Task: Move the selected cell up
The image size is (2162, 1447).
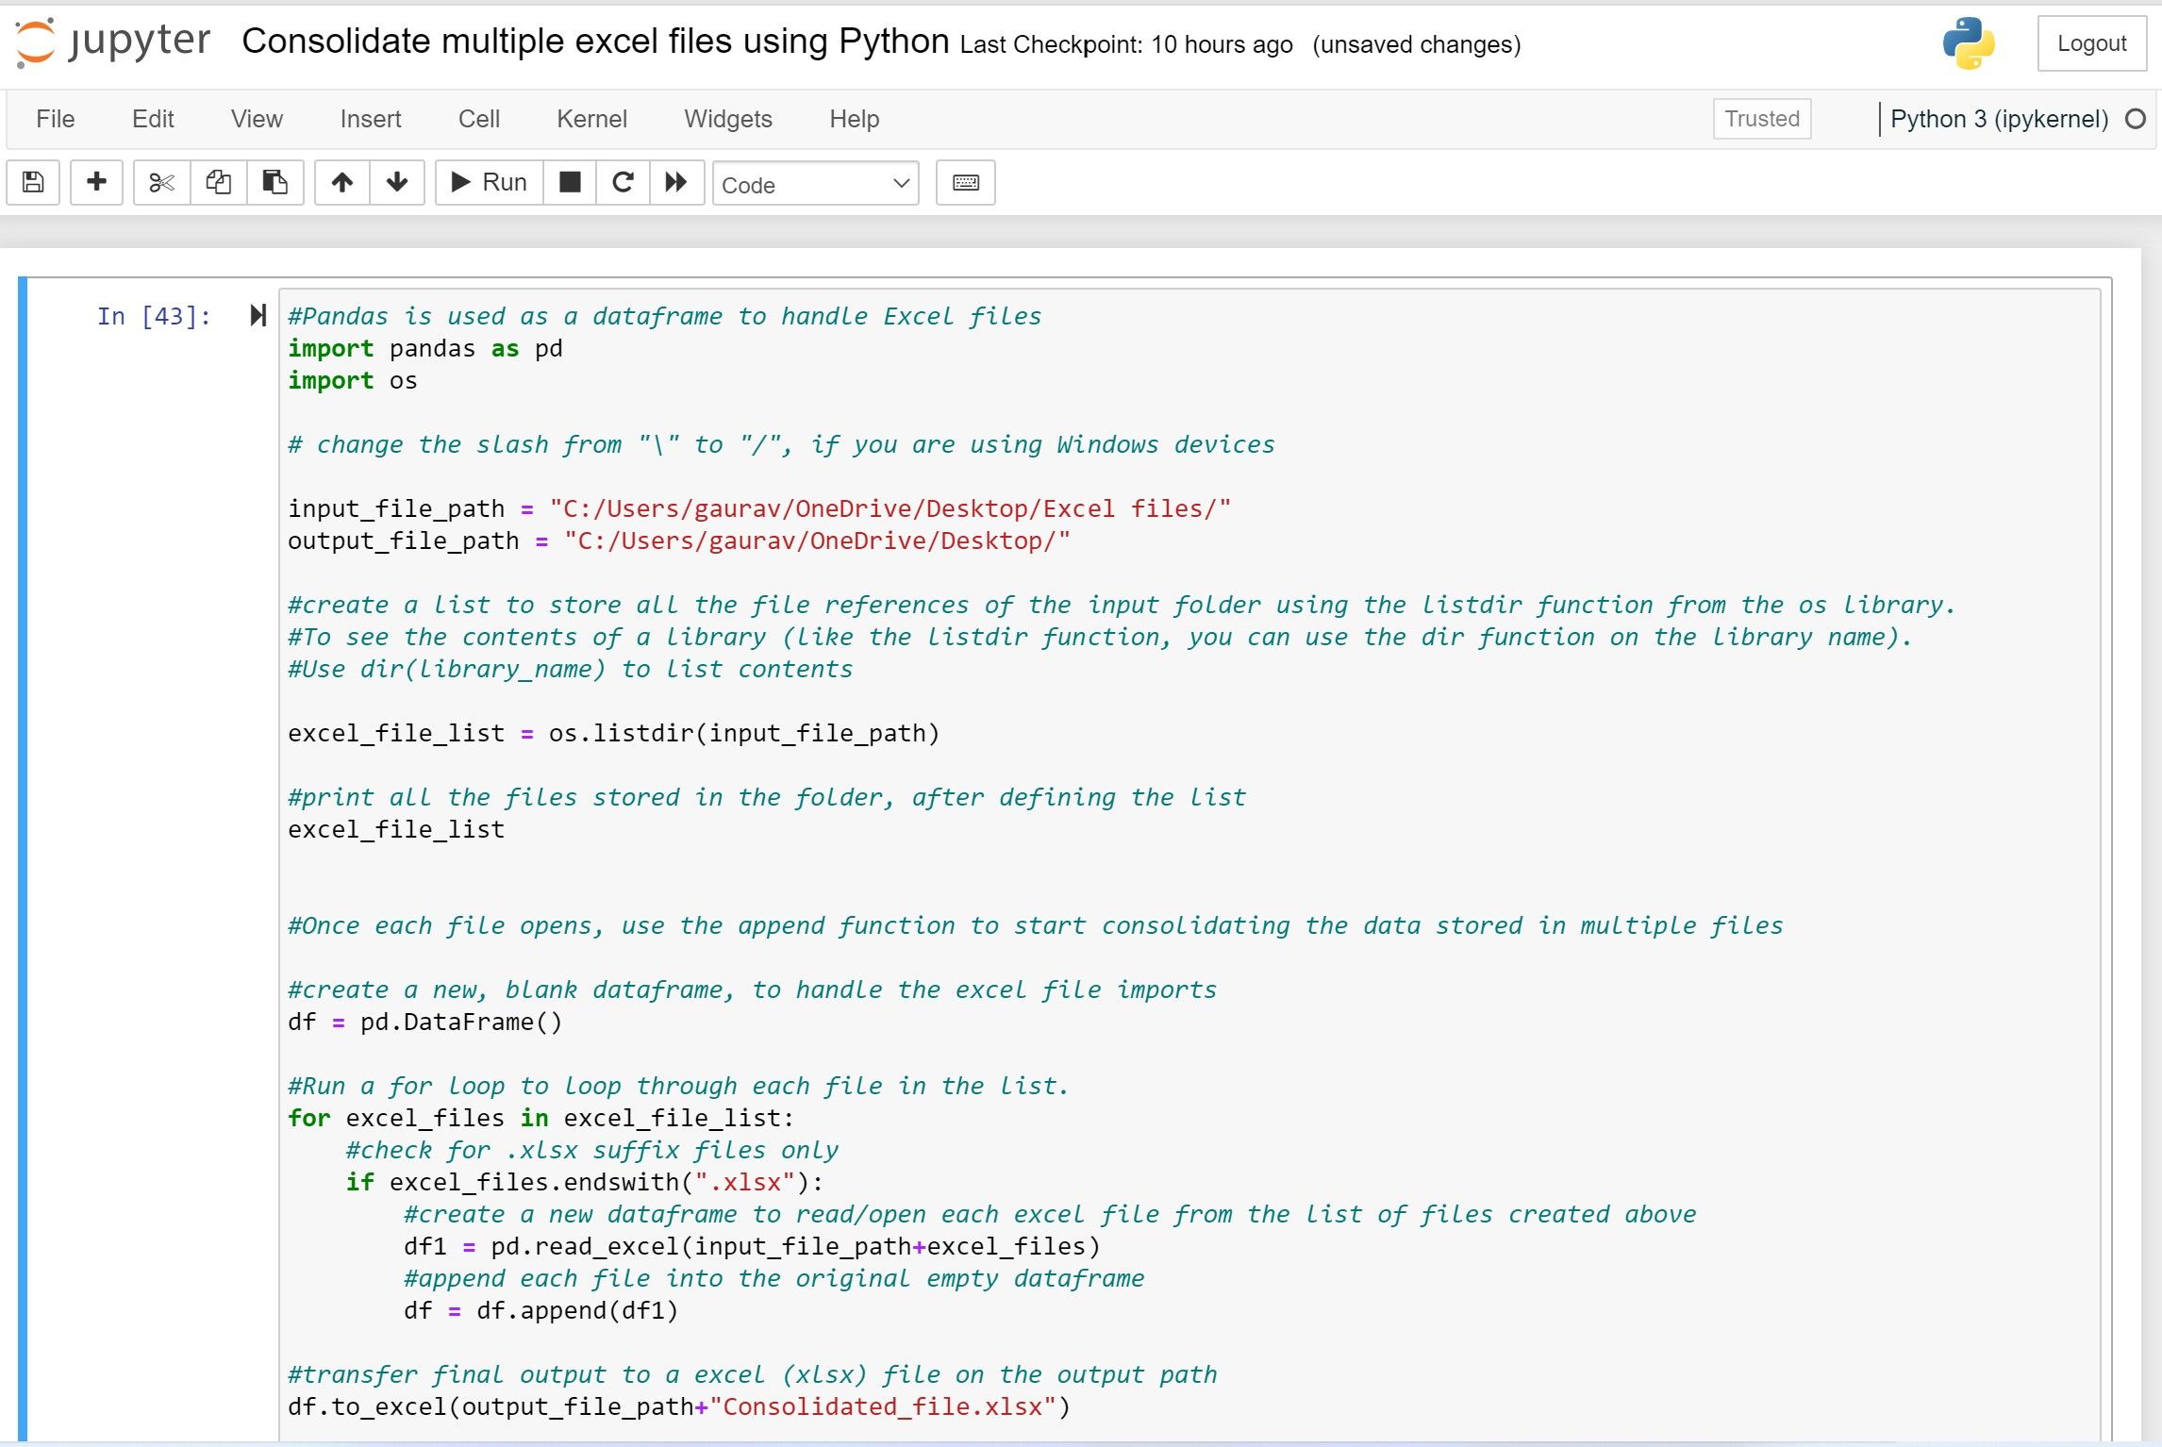Action: pos(341,182)
